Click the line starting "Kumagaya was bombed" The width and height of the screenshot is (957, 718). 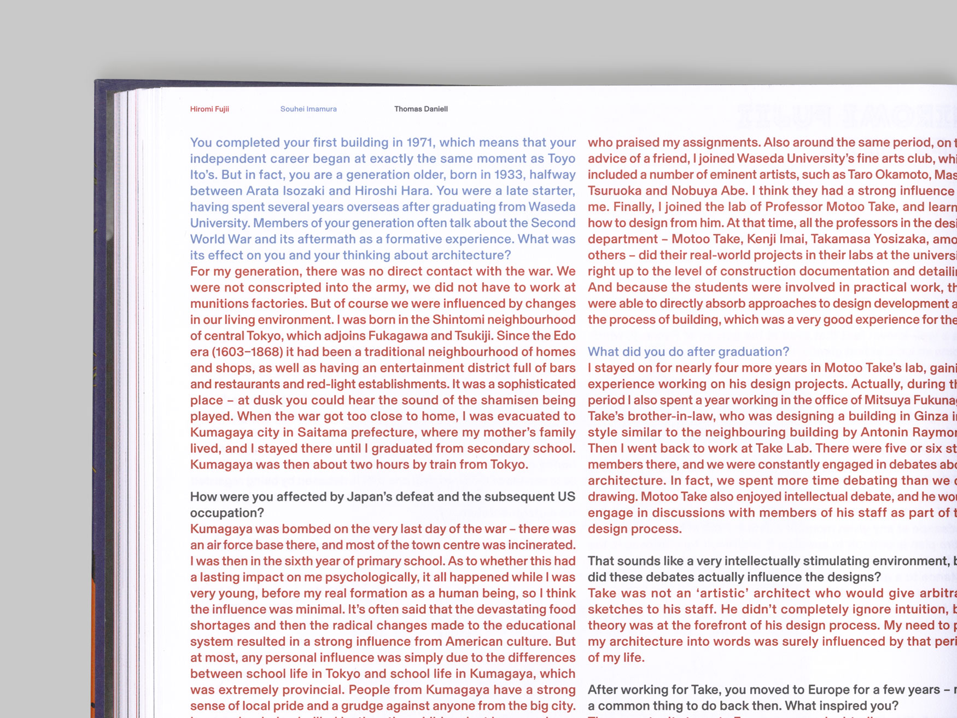[x=382, y=529]
